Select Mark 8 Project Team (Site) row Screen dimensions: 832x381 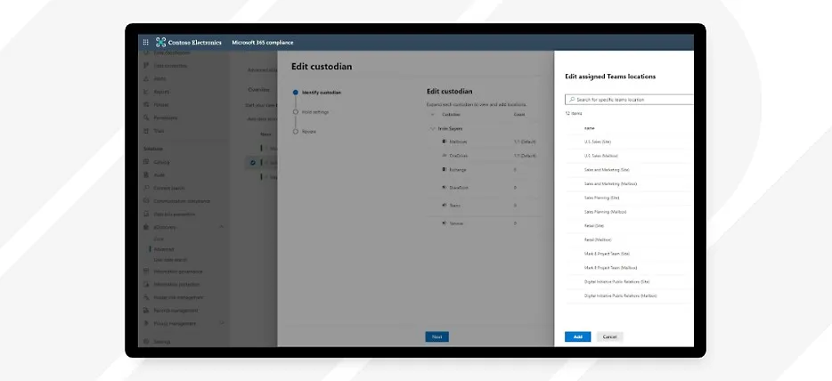point(629,254)
